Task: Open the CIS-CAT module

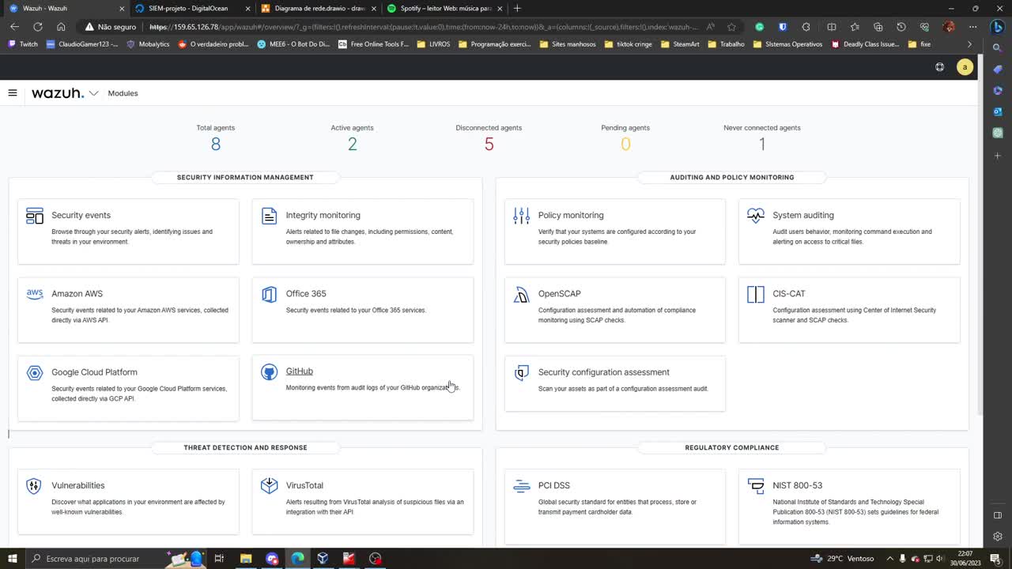Action: pyautogui.click(x=788, y=293)
